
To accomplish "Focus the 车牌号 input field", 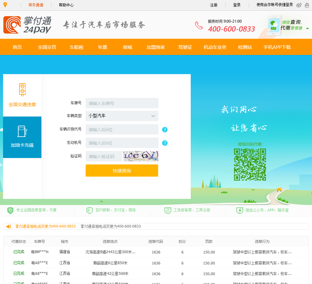I will coord(122,103).
